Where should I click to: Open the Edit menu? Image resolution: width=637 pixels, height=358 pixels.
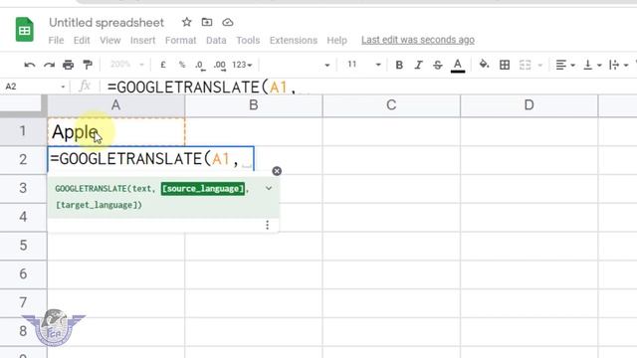(x=82, y=40)
